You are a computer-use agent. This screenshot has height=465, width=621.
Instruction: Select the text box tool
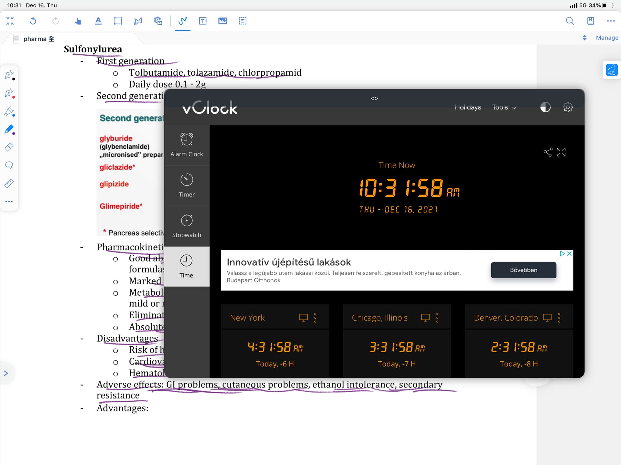pos(203,21)
